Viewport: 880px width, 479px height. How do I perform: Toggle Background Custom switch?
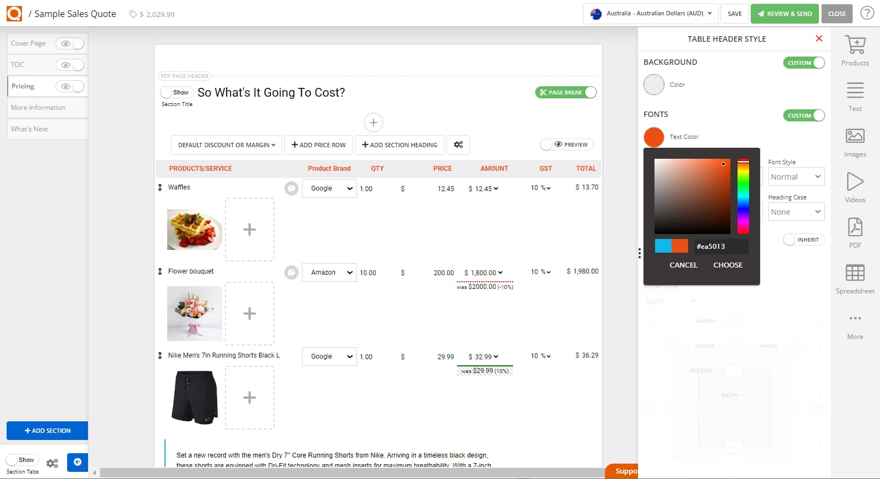click(804, 63)
